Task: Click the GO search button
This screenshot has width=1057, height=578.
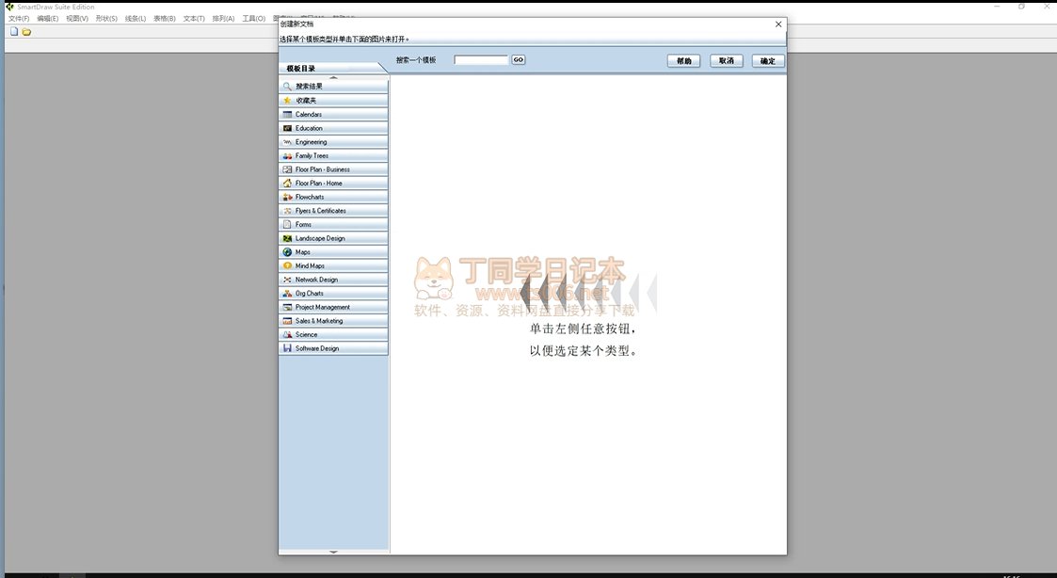Action: coord(518,60)
